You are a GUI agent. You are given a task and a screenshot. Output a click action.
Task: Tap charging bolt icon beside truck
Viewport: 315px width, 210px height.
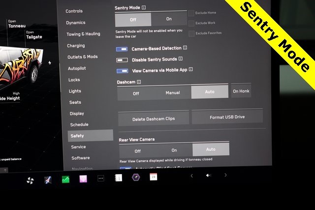click(50, 63)
